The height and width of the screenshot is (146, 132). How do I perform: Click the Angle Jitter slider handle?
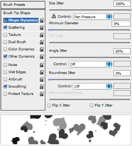pos(102,57)
